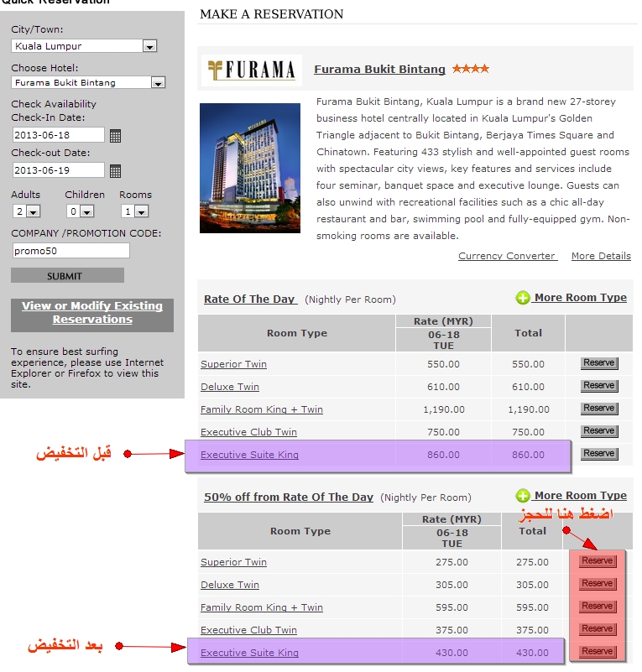Click the Check-In Date field 2013-06-18
The width and height of the screenshot is (642, 672).
tap(58, 135)
